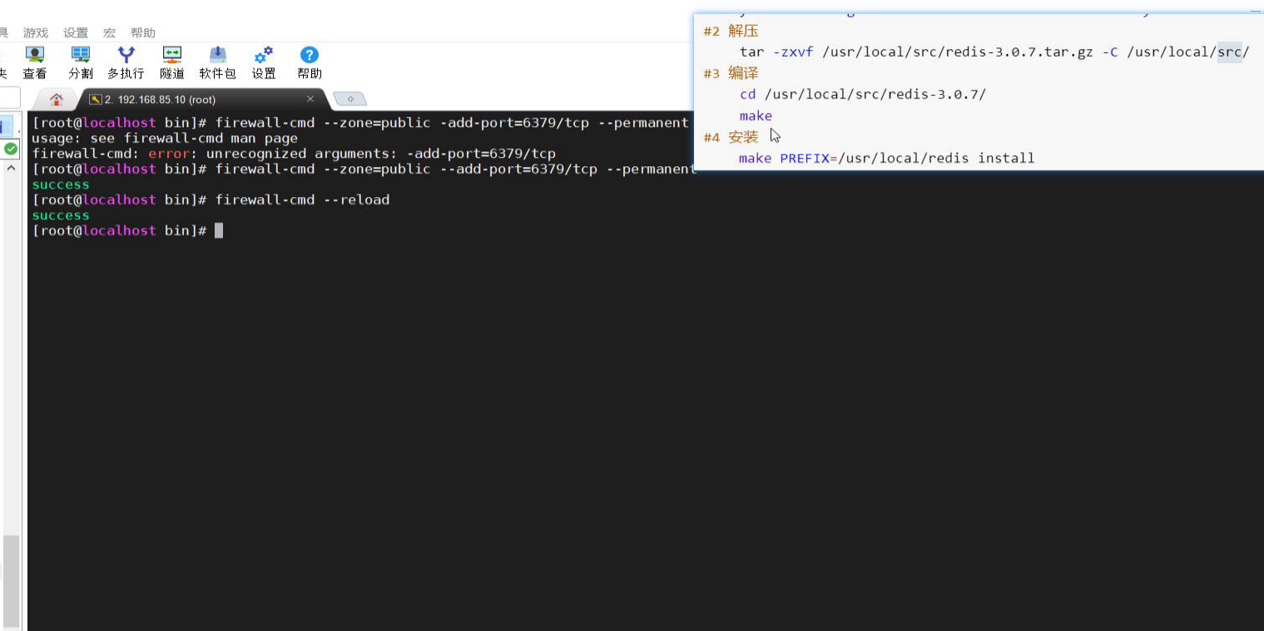Open the 多执行 (MultiExec) tool
This screenshot has width=1264, height=631.
coord(126,63)
